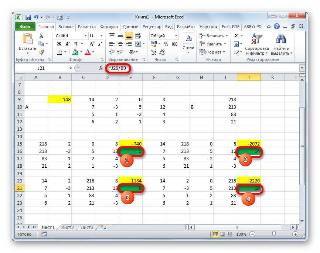Open the Файл tab
Viewport: 320px width, 253px height.
click(25, 27)
